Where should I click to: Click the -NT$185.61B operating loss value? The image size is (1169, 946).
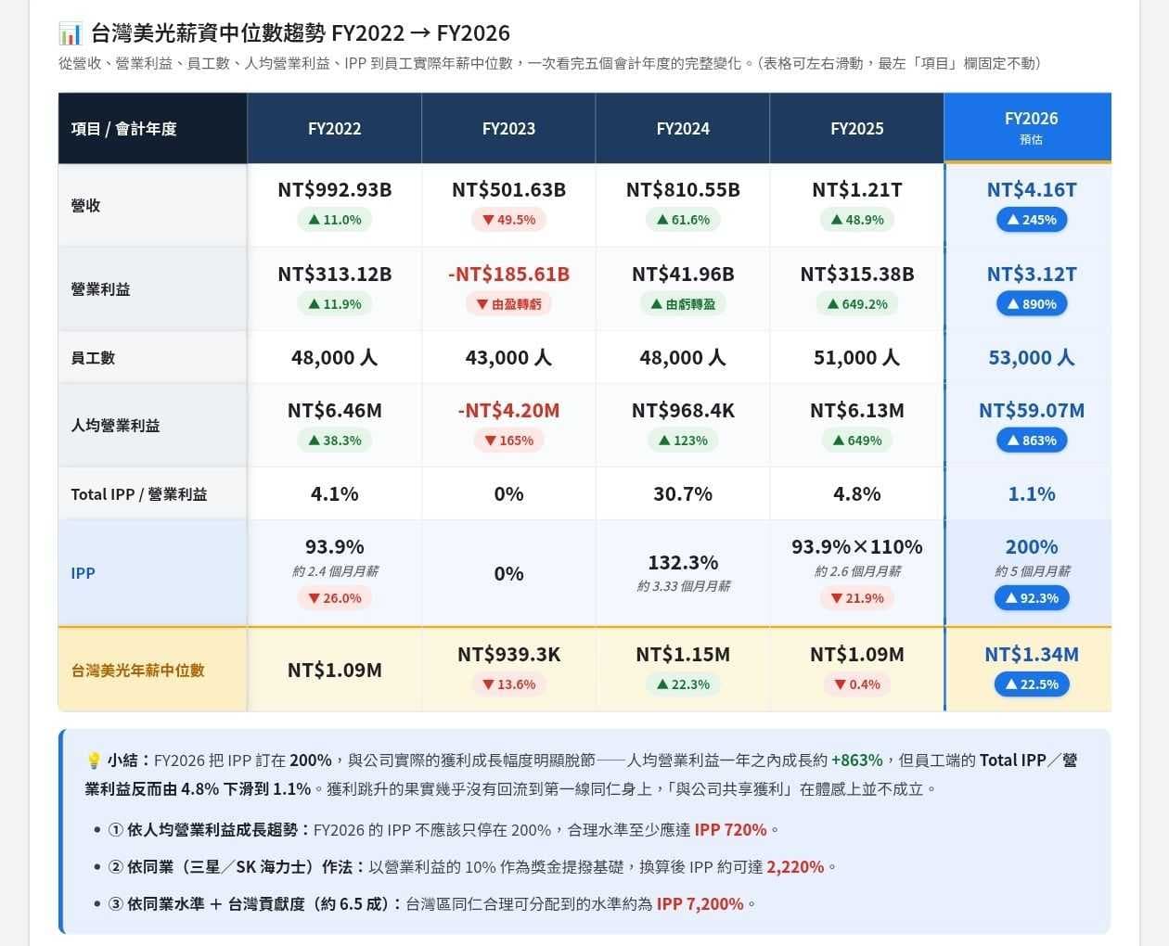508,275
